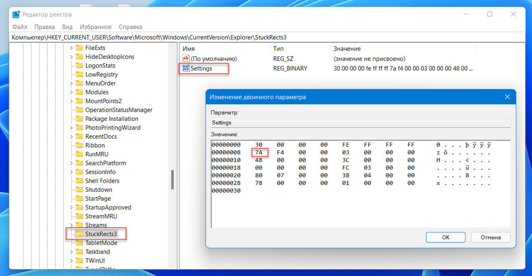The height and width of the screenshot is (276, 532).
Task: Select the TWinUI tree key
Action: pyautogui.click(x=95, y=260)
